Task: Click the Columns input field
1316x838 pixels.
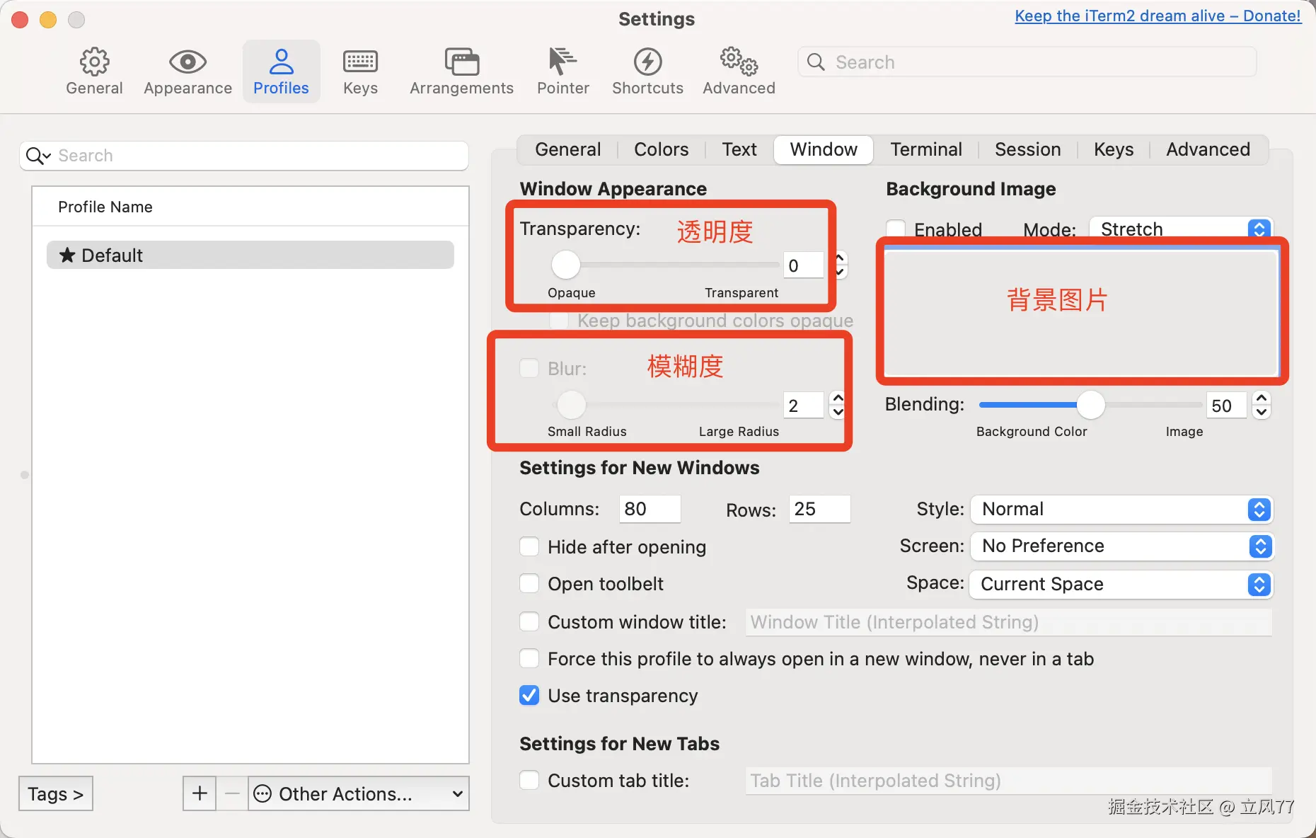Action: point(650,509)
